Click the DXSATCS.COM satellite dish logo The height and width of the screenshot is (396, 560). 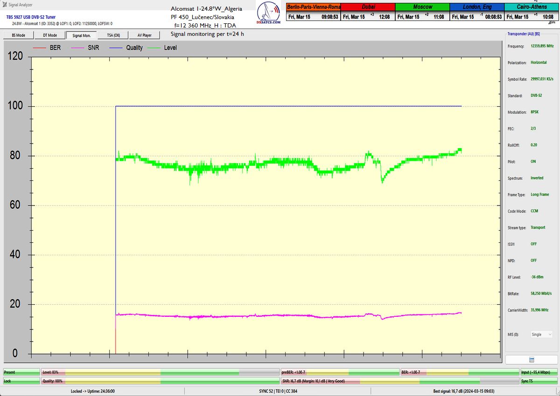pyautogui.click(x=269, y=13)
